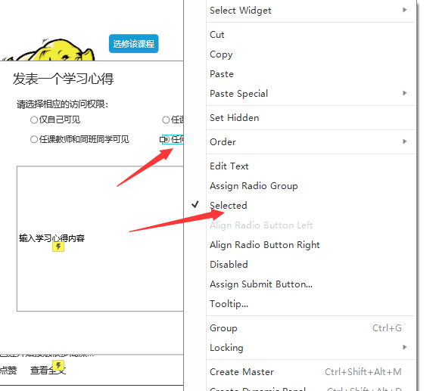This screenshot has height=391, width=439.
Task: Expand Select Widget submenu arrow
Action: (405, 10)
